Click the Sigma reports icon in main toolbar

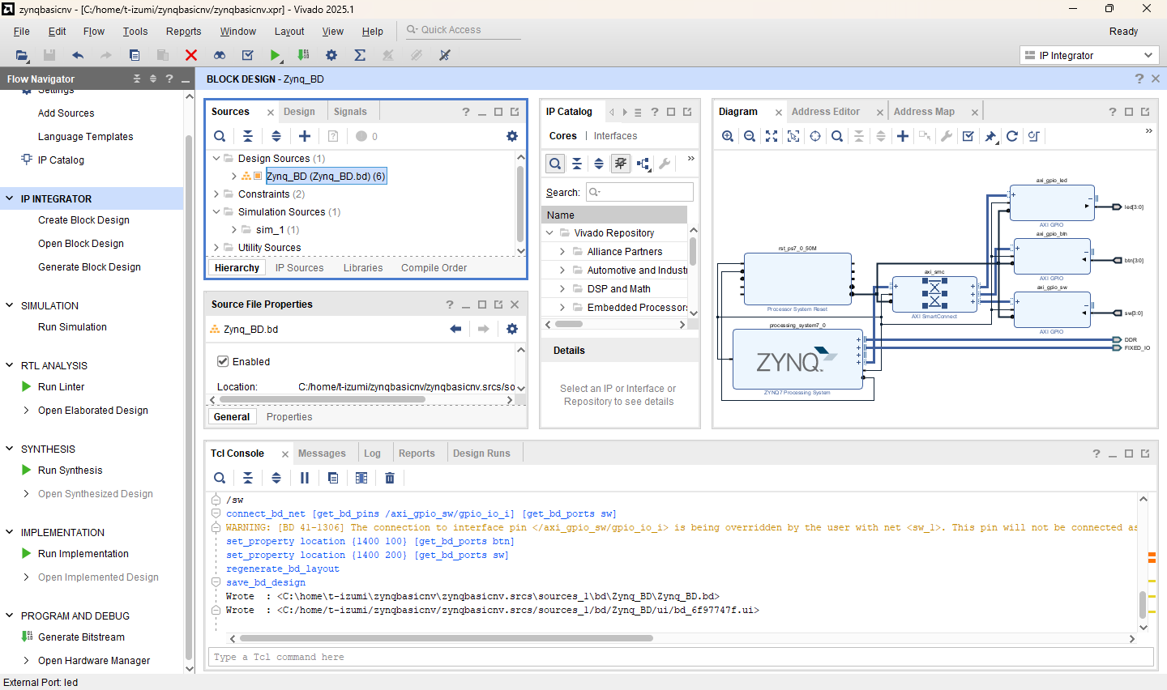click(360, 55)
